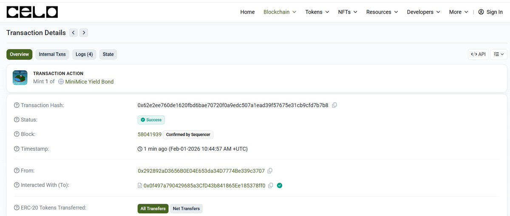Select All Transfers view

pyautogui.click(x=153, y=208)
